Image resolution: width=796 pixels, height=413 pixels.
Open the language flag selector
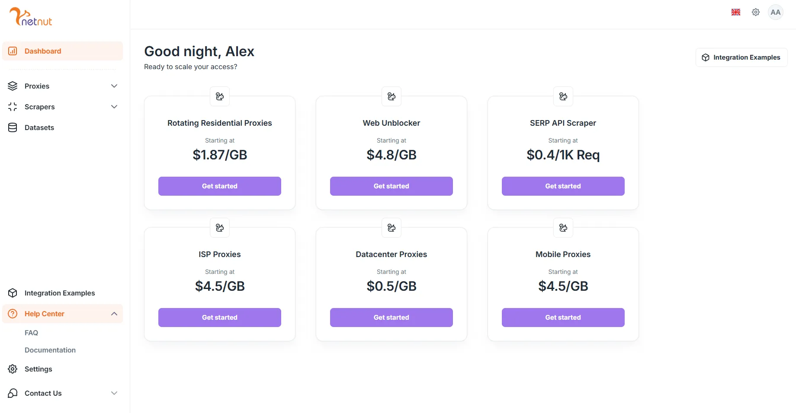point(736,12)
